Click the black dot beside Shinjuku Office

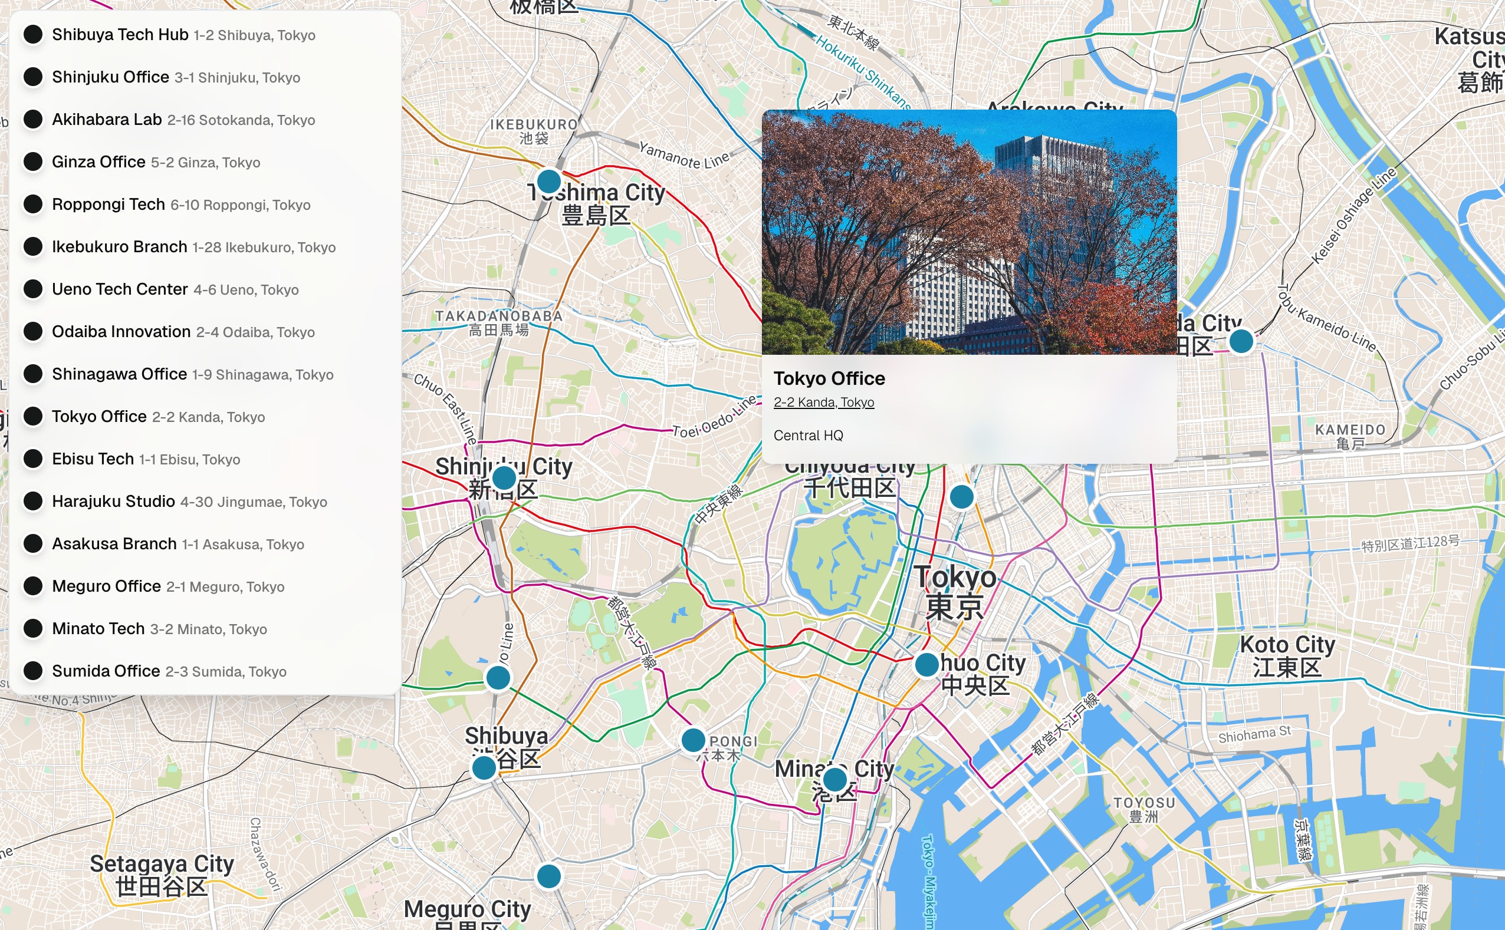(x=33, y=77)
